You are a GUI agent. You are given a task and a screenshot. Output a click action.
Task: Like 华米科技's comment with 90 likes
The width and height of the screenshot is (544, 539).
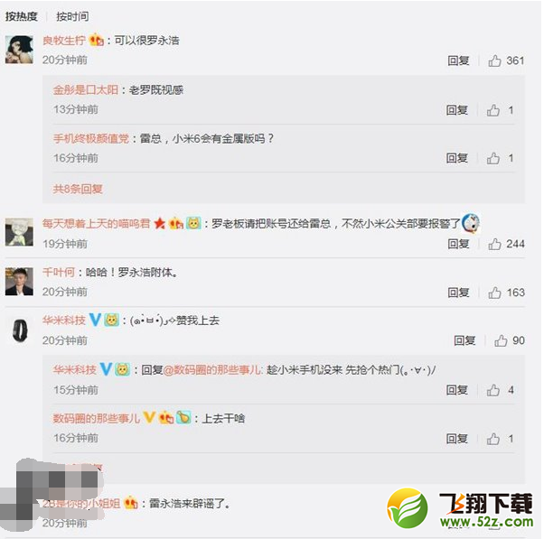click(501, 340)
